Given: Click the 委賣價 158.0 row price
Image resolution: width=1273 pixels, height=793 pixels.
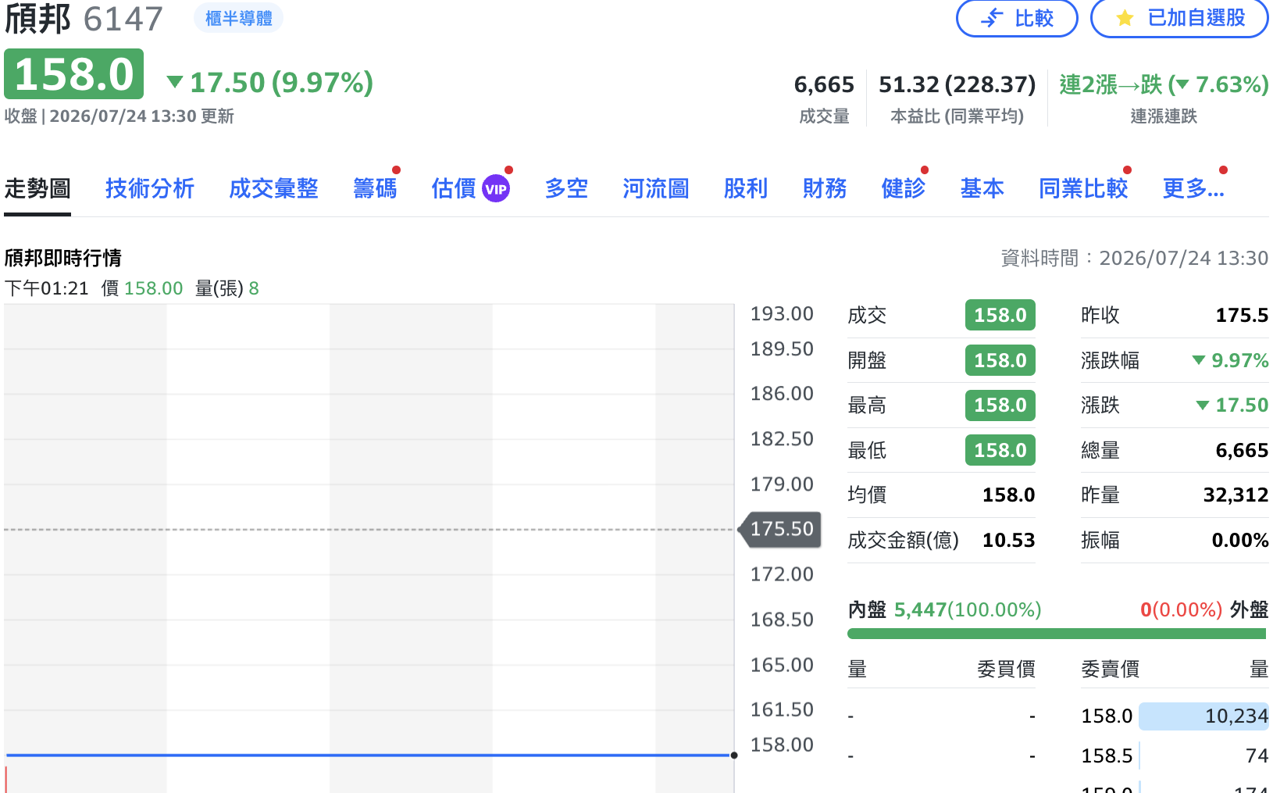Looking at the screenshot, I should click(x=1107, y=716).
